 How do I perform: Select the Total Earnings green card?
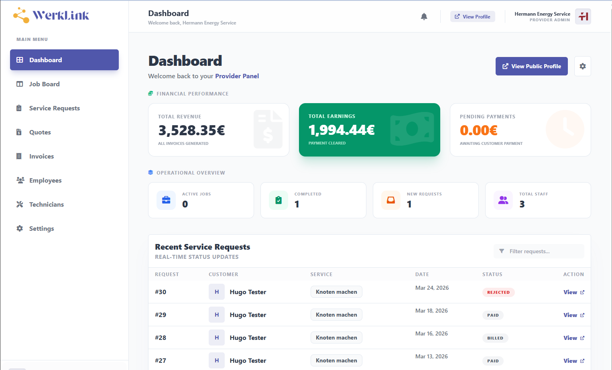click(369, 130)
